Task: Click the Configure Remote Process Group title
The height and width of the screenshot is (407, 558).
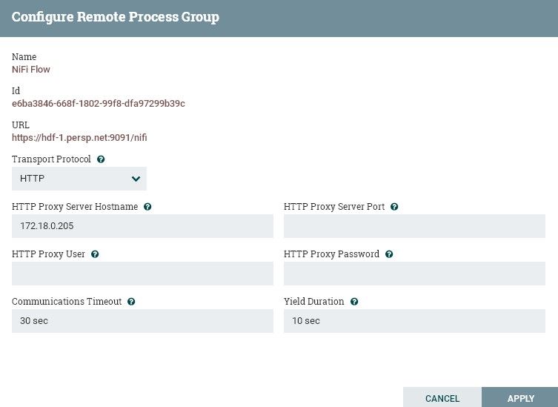Action: [x=116, y=17]
